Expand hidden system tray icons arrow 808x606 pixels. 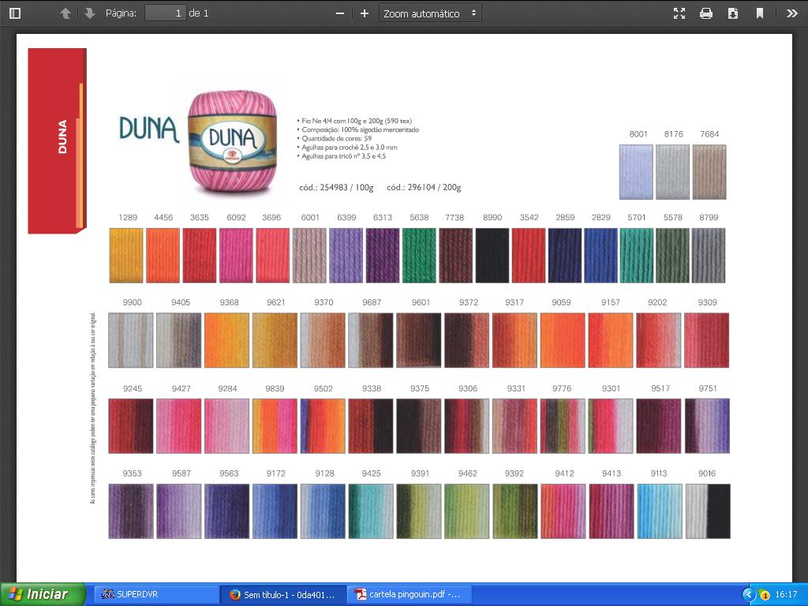(x=749, y=595)
